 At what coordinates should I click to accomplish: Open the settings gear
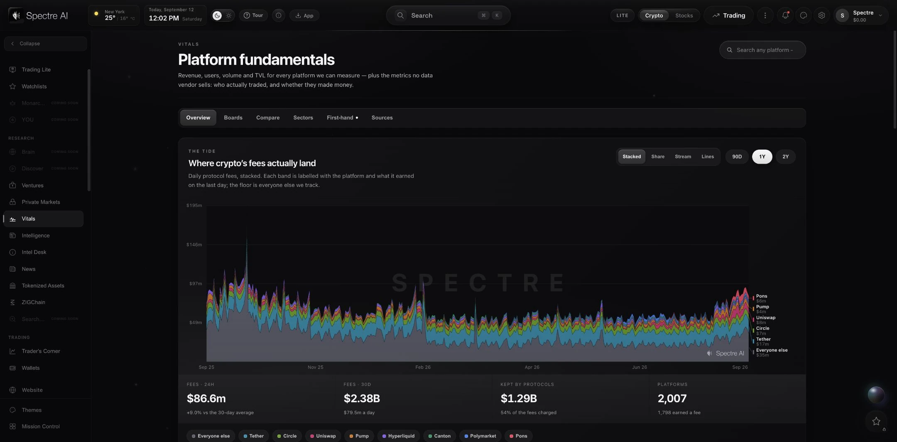click(821, 16)
